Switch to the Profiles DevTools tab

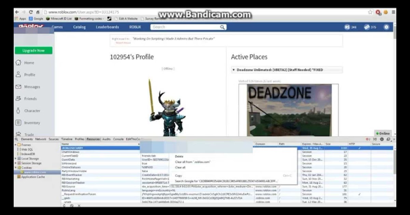pyautogui.click(x=80, y=139)
